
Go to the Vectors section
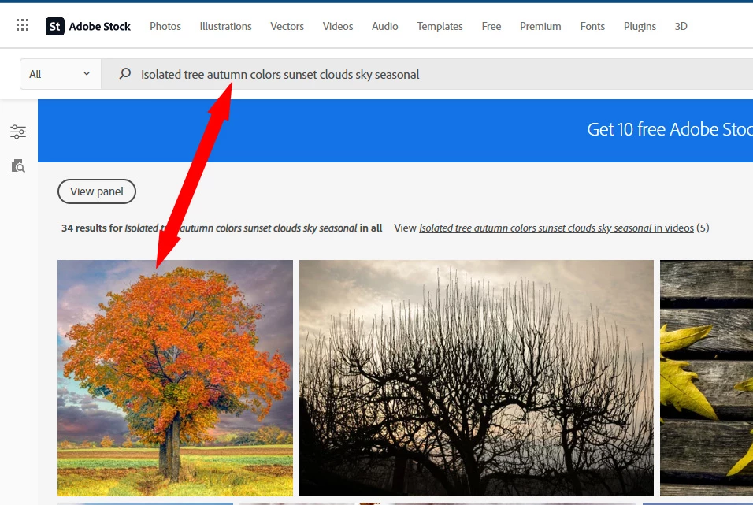pyautogui.click(x=287, y=27)
